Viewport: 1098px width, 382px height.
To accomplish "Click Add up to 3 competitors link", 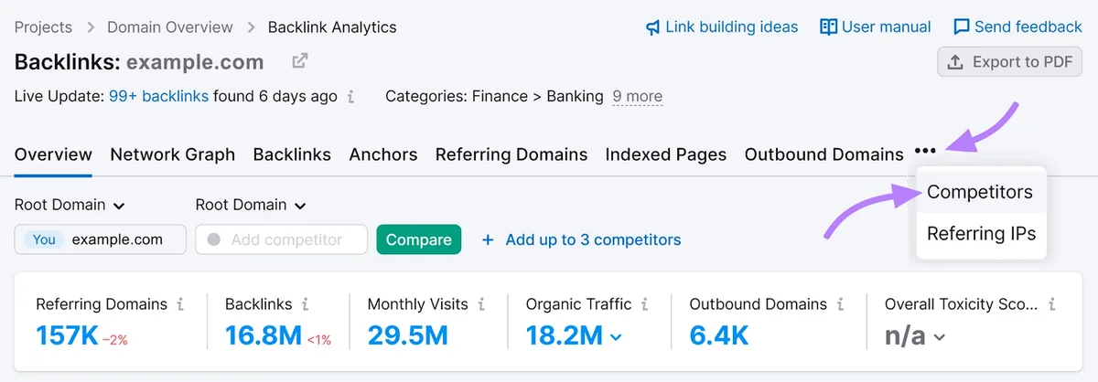I will [593, 239].
